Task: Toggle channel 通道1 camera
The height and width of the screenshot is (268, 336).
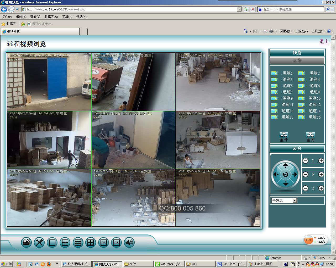Action: [x=274, y=73]
